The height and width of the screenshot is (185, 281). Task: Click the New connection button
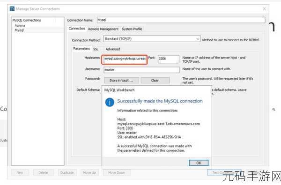tap(20, 172)
